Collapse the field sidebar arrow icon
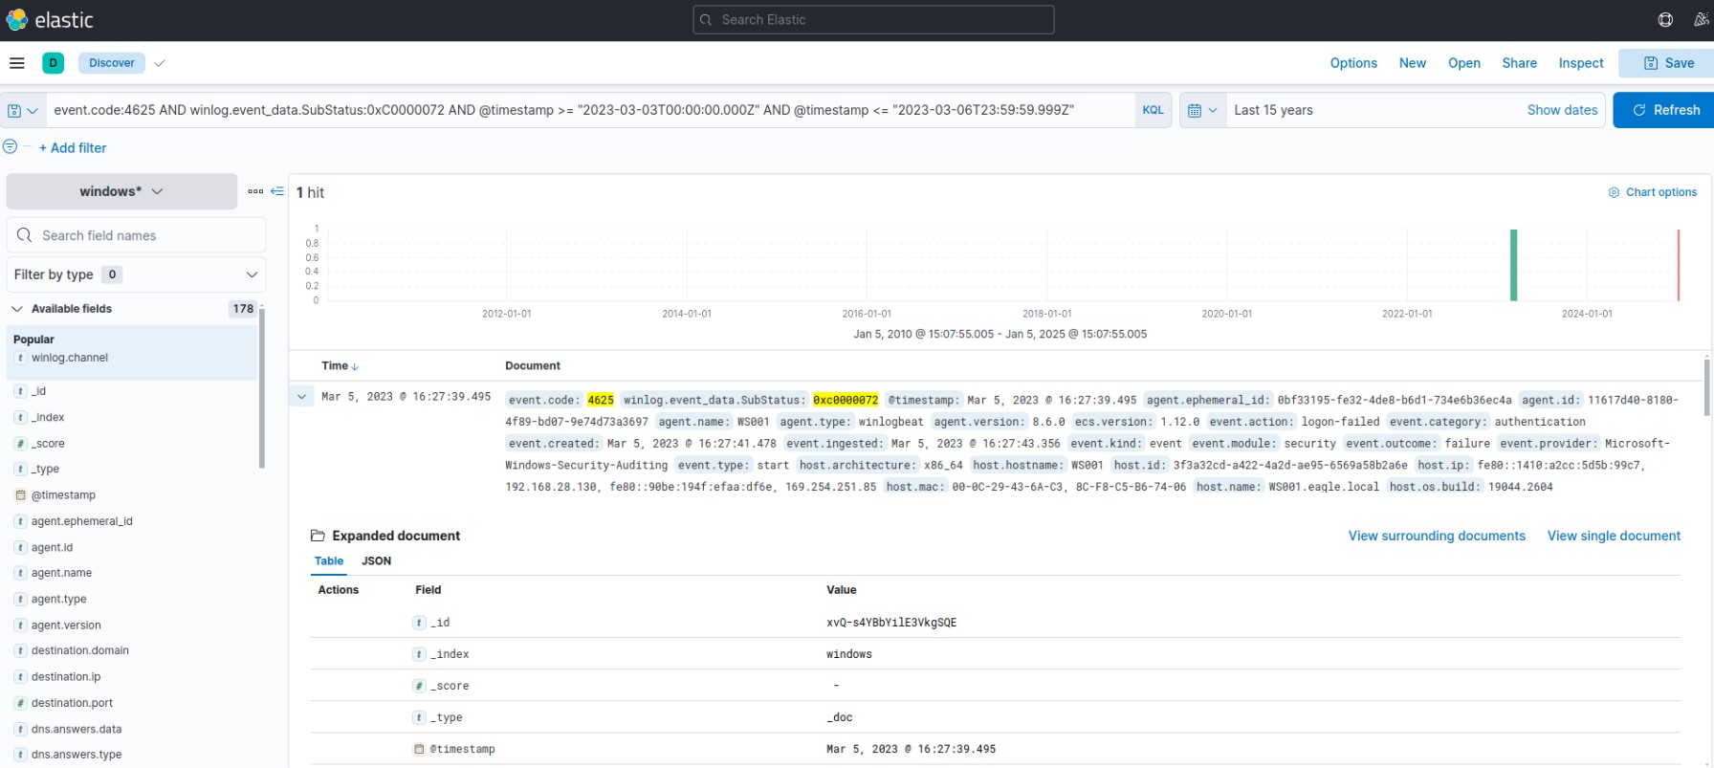The height and width of the screenshot is (768, 1714). [x=277, y=191]
